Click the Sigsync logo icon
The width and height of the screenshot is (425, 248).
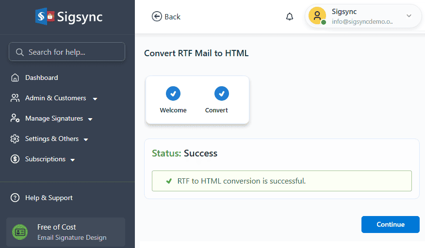click(45, 16)
